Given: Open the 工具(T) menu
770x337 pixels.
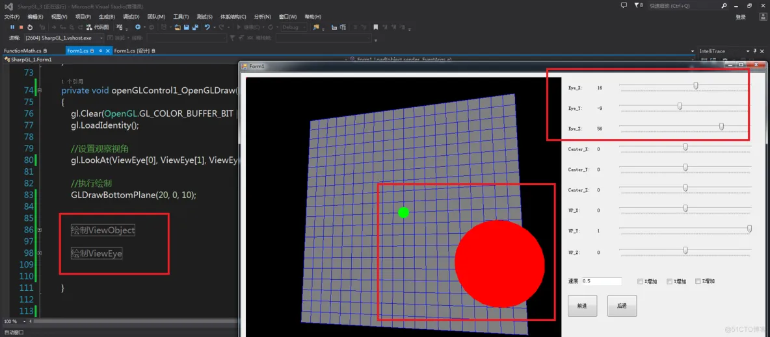Looking at the screenshot, I should [x=181, y=17].
